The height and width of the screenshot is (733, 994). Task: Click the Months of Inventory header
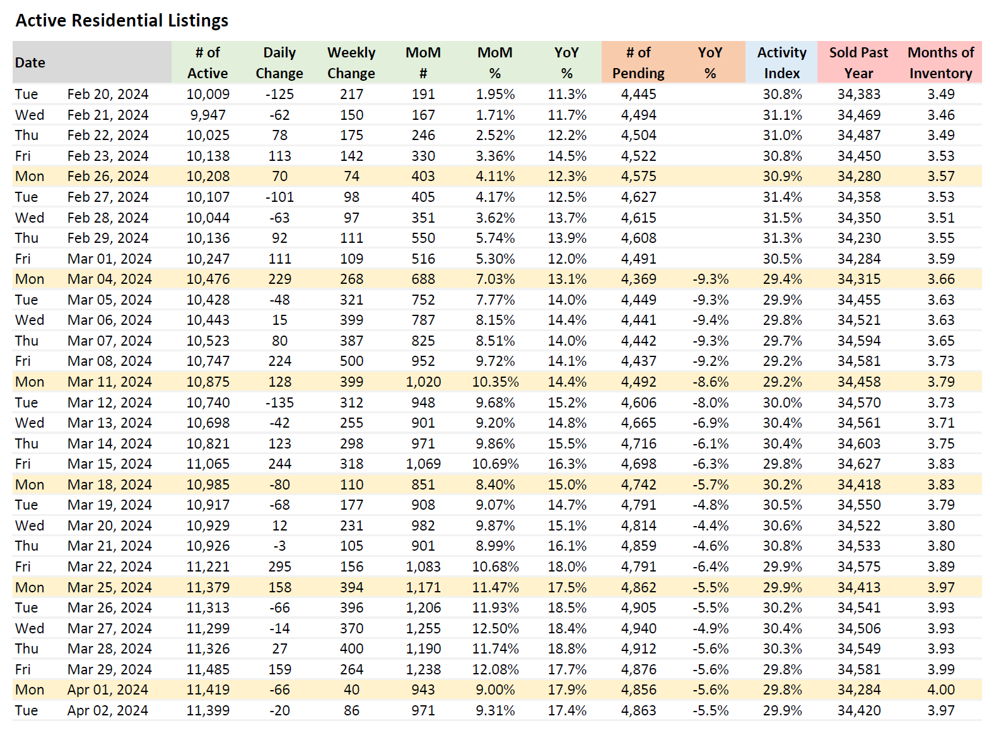(940, 62)
